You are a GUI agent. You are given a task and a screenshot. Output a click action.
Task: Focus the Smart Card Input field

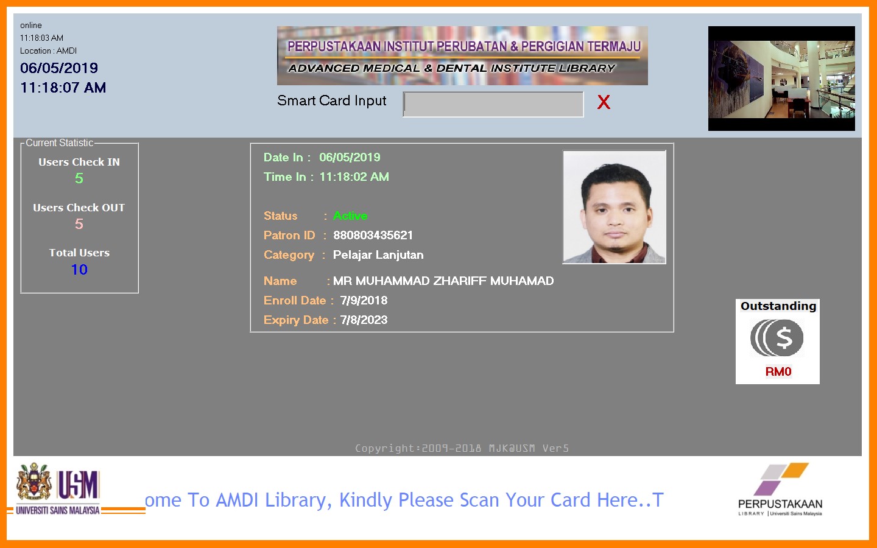click(493, 104)
